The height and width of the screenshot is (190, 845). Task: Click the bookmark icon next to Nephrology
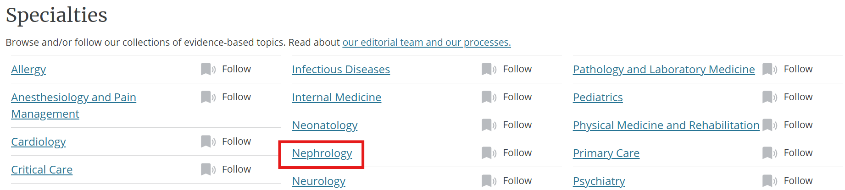(489, 153)
